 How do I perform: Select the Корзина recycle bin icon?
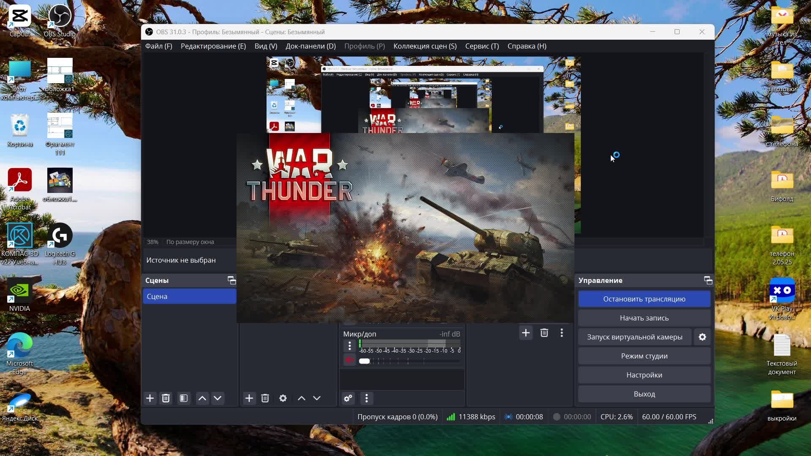pos(20,131)
